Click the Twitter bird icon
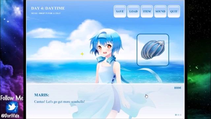The width and height of the screenshot is (211, 119). [12, 107]
